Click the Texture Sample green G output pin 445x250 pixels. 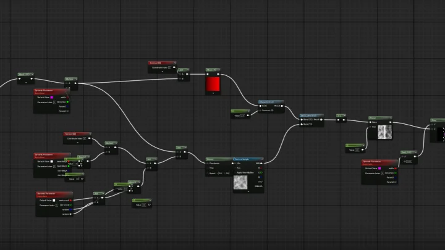point(261,173)
